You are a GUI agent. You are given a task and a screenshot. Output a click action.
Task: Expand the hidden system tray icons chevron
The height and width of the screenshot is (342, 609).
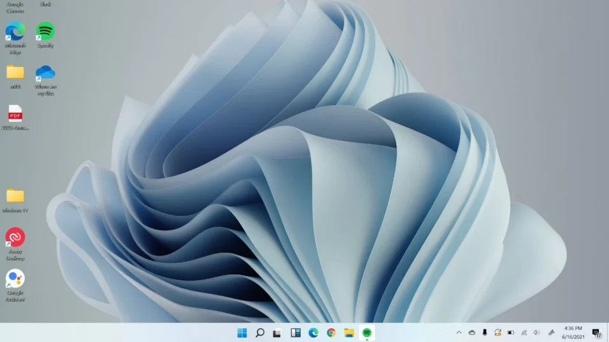[x=459, y=332]
